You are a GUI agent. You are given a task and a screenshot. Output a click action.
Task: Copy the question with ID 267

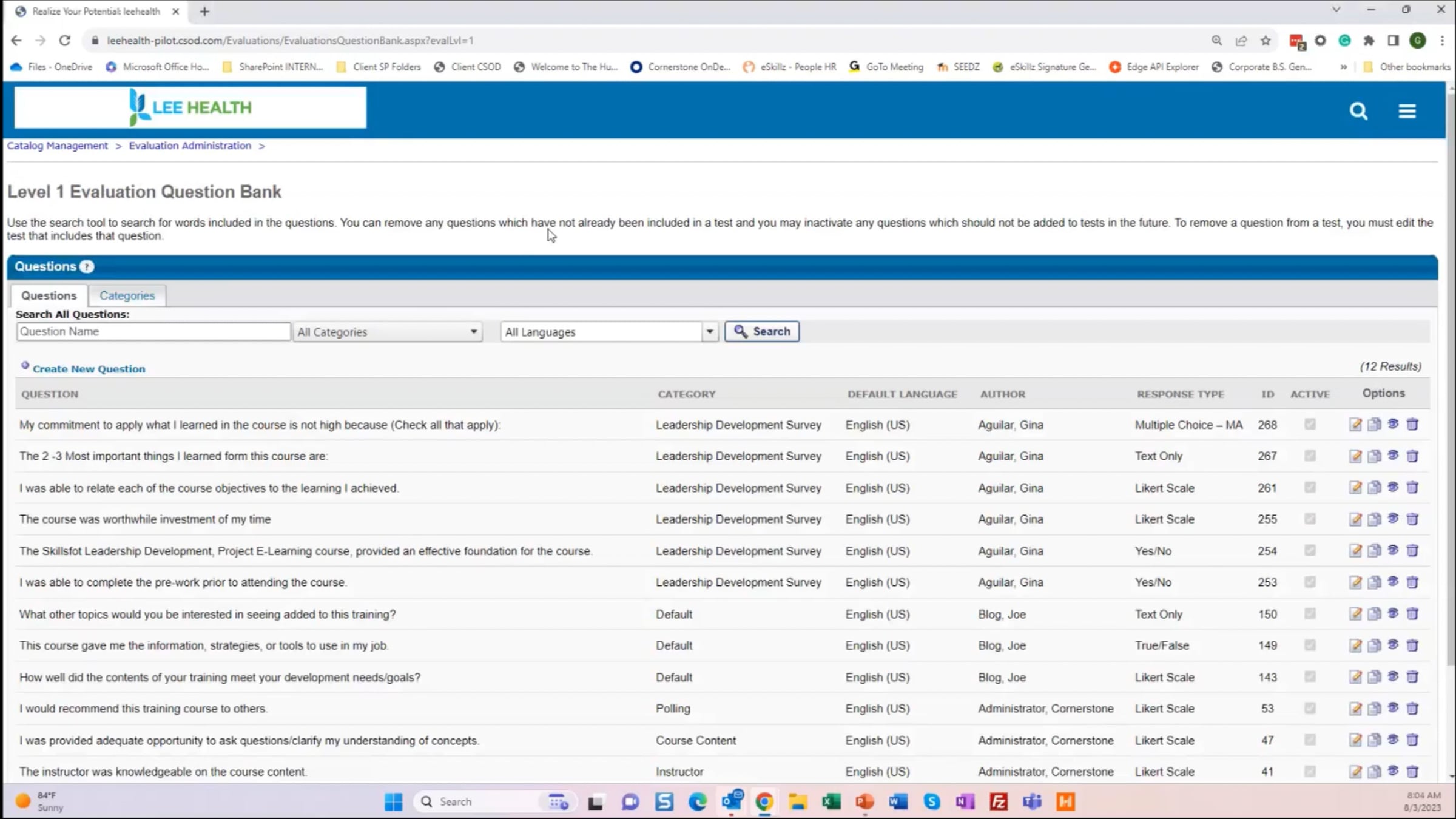tap(1374, 456)
